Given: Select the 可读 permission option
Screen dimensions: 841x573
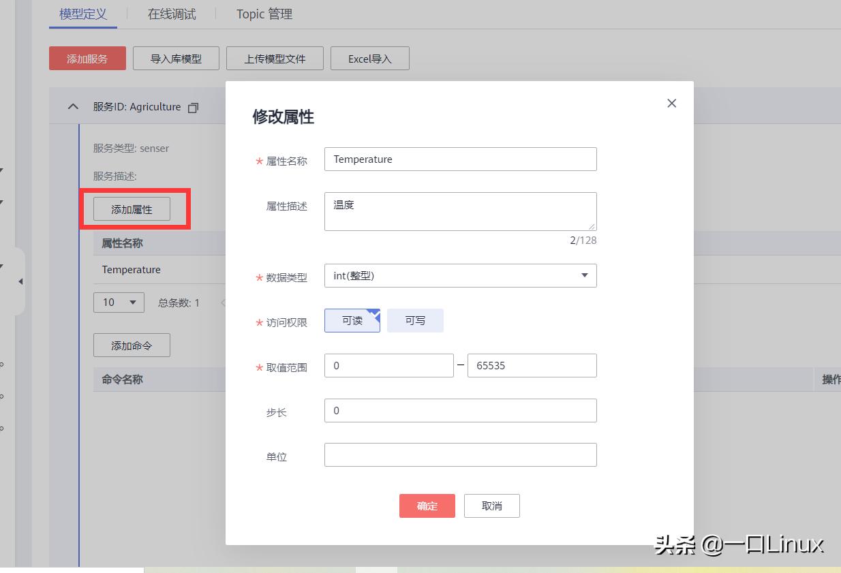Looking at the screenshot, I should pos(352,320).
